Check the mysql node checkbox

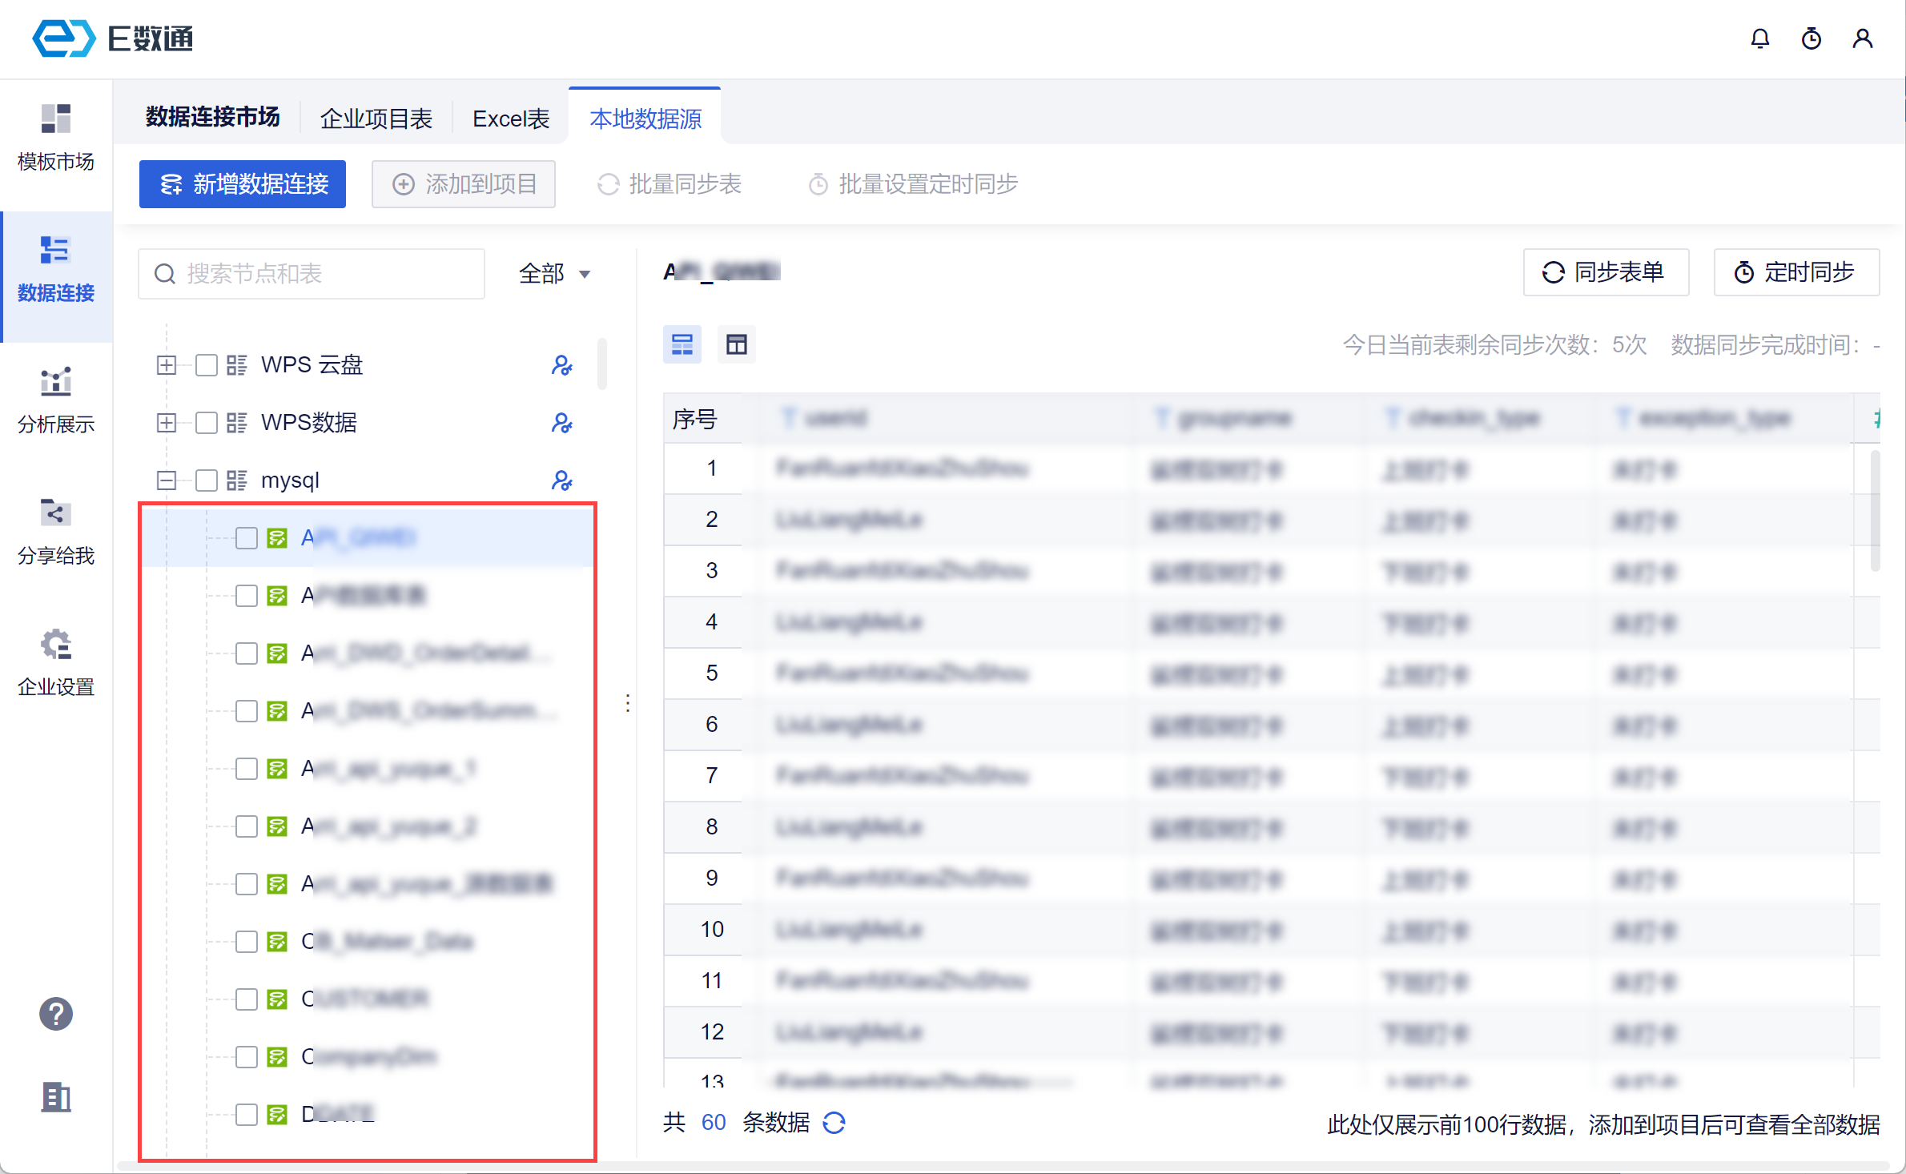[207, 480]
